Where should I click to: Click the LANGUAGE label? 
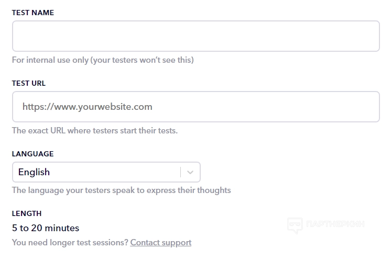tap(33, 154)
